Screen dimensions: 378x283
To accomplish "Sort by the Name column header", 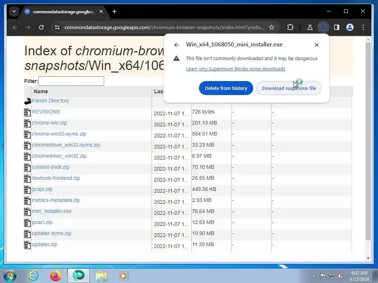I will pos(41,91).
